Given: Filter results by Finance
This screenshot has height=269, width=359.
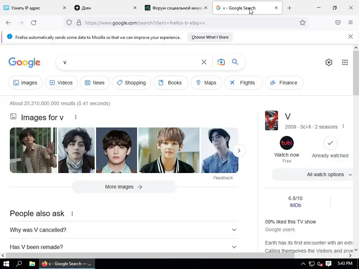Looking at the screenshot, I should [x=284, y=83].
